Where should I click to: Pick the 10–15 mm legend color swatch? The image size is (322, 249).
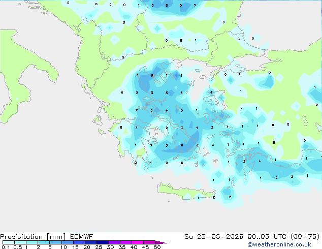(x=68, y=242)
